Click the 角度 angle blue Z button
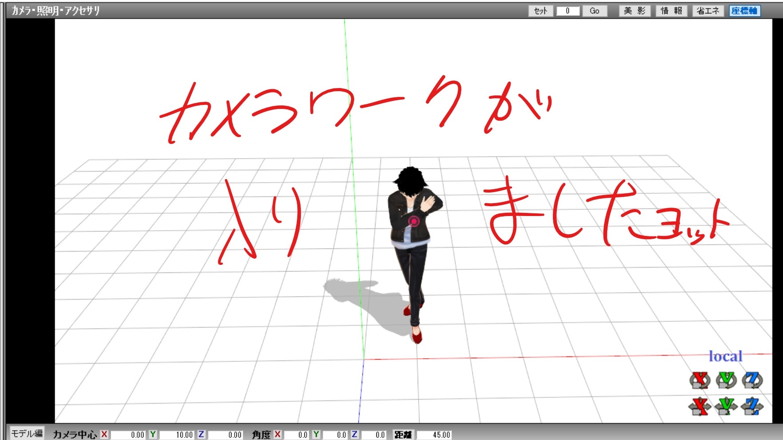Screen dimensions: 783x440 (354, 435)
